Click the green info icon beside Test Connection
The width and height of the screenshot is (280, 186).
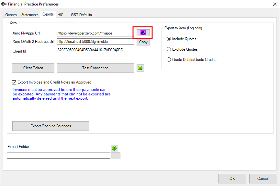(140, 68)
